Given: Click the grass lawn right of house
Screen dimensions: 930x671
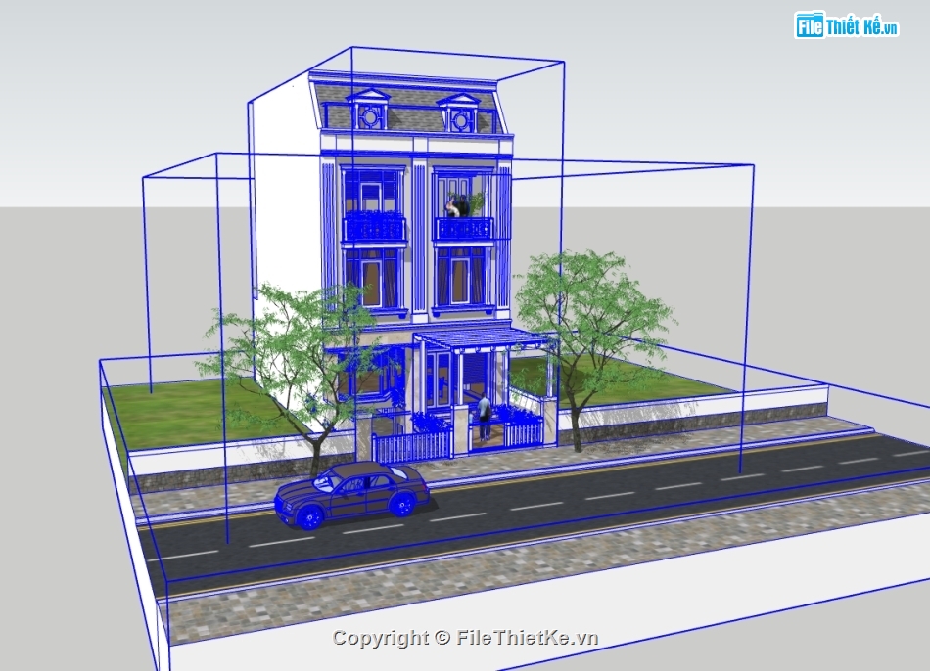Looking at the screenshot, I should pyautogui.click(x=617, y=382).
